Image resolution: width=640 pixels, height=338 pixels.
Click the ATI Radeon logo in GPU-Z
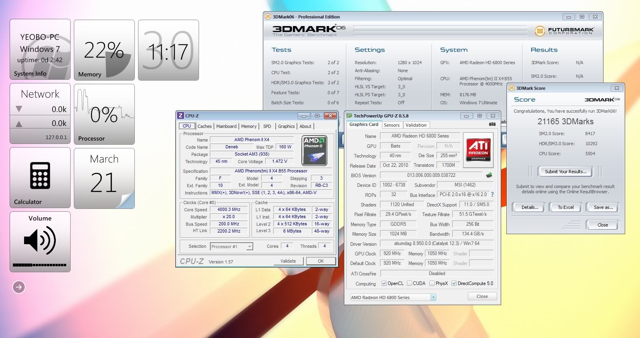point(478,150)
